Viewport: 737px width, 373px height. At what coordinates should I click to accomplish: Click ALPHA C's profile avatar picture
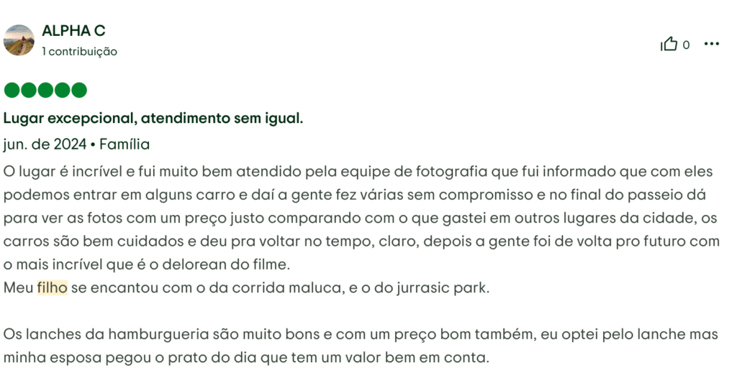tap(19, 40)
